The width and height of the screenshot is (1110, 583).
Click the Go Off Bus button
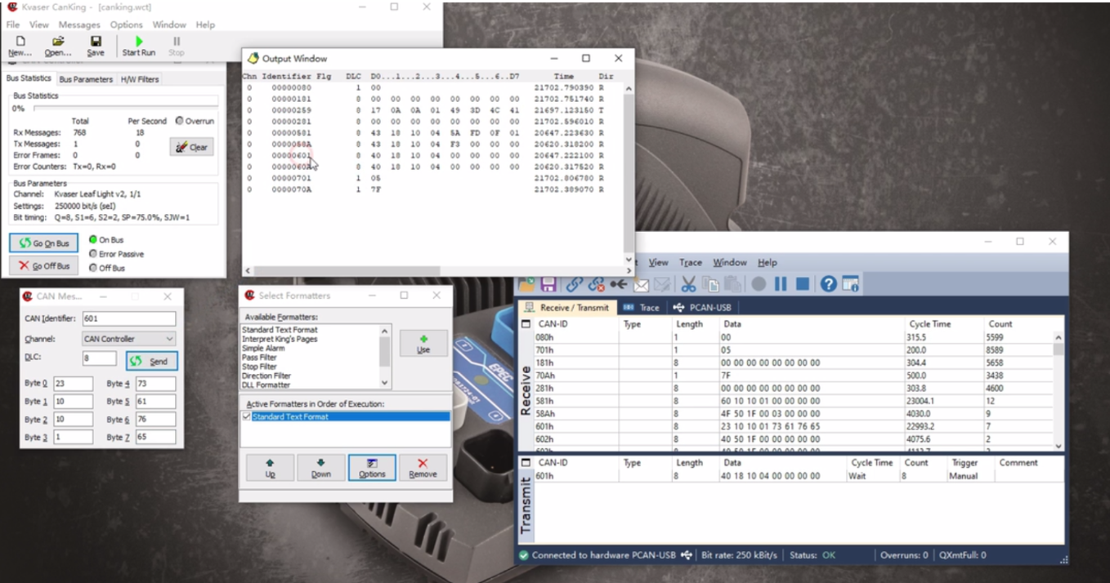coord(44,266)
